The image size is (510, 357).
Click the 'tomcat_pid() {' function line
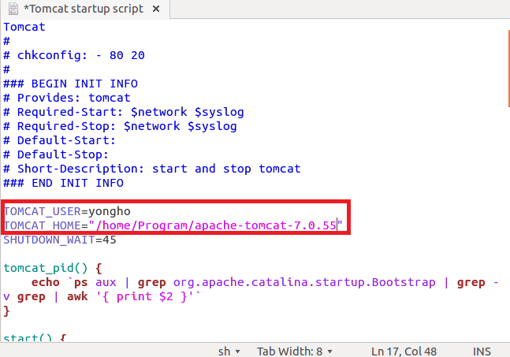point(53,268)
